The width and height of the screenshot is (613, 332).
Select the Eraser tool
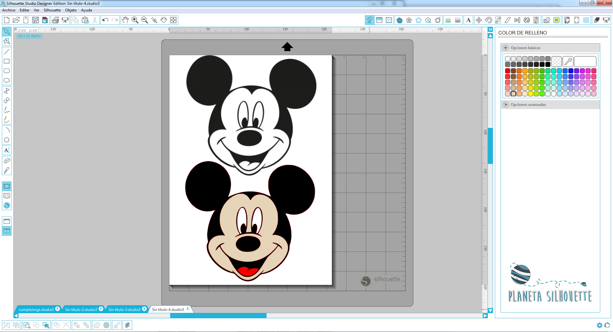[x=7, y=160]
